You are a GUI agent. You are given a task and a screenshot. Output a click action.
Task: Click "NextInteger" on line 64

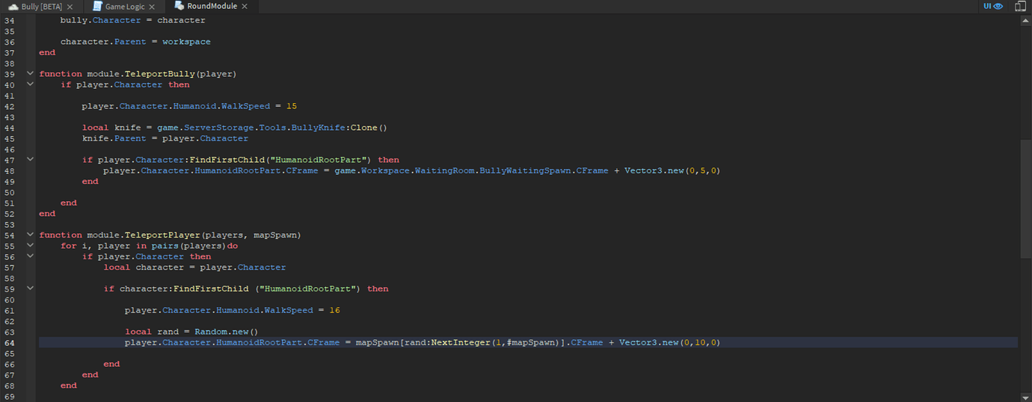pyautogui.click(x=460, y=342)
